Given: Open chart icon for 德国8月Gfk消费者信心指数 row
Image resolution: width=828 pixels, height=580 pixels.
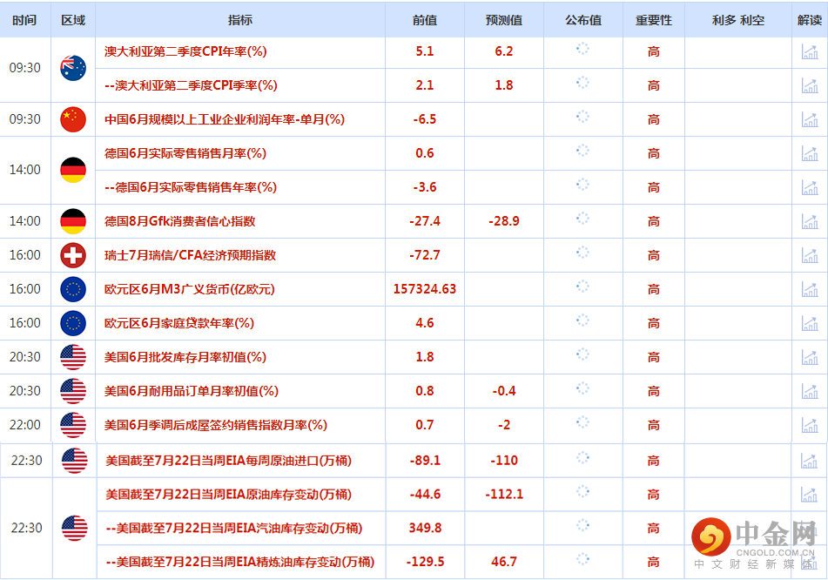Looking at the screenshot, I should tap(810, 221).
